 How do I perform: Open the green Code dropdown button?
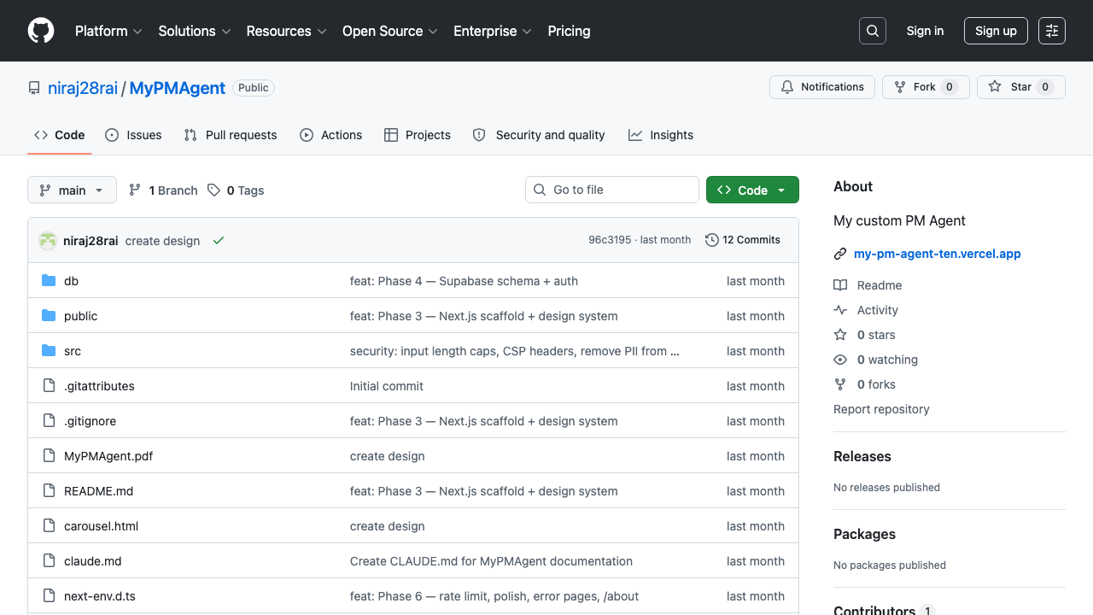[x=752, y=190]
